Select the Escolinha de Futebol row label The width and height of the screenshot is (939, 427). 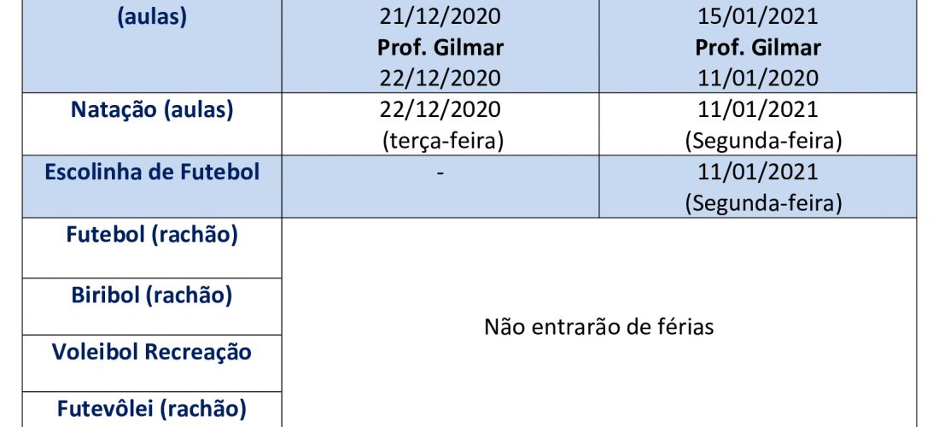coord(152,173)
